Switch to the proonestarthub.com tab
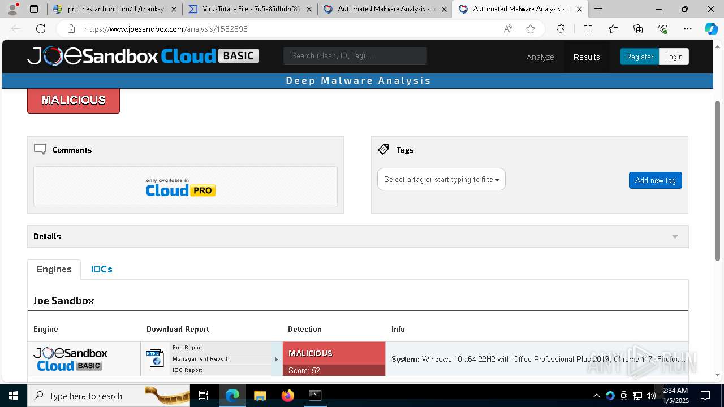 click(x=114, y=9)
